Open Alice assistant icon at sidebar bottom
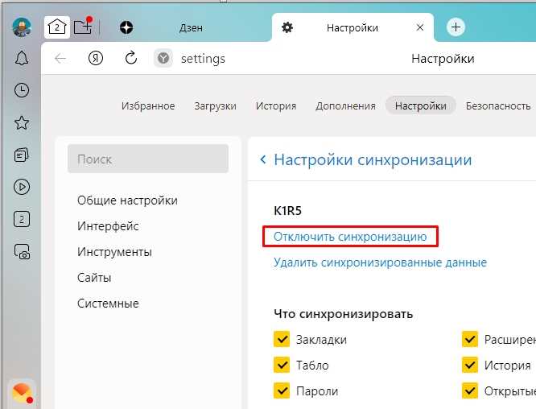 pos(23,393)
